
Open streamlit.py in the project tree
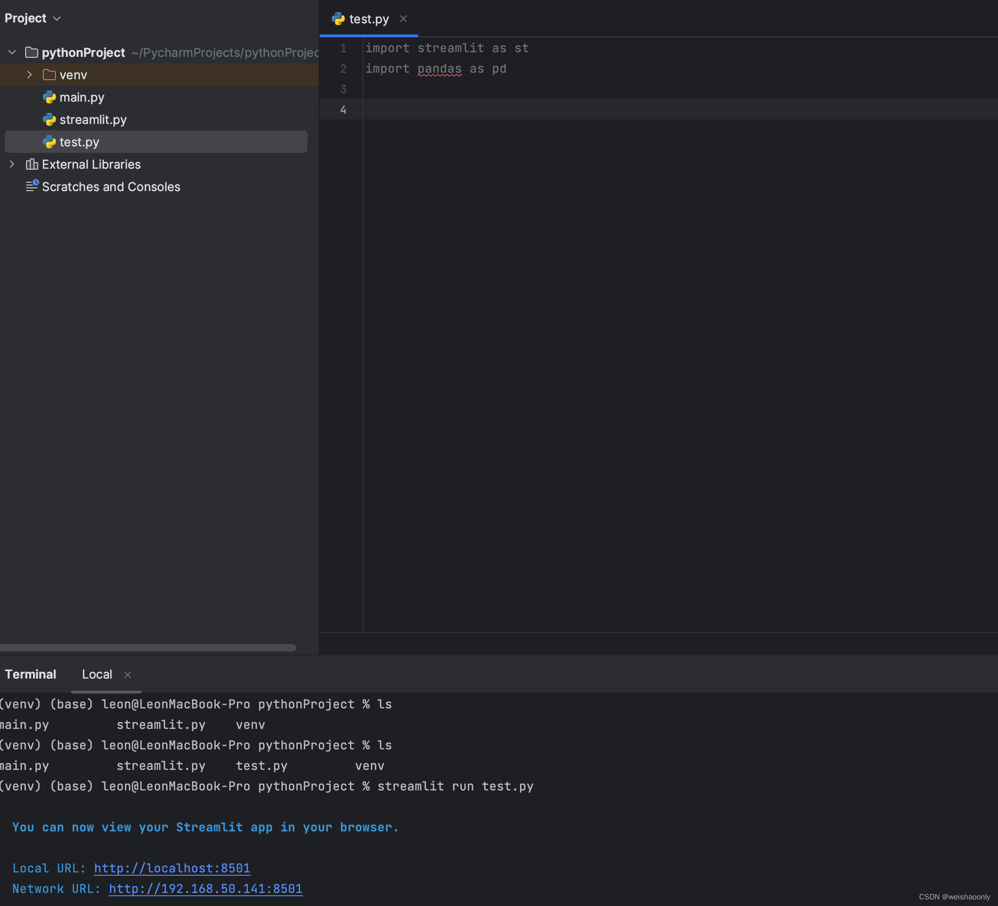pos(93,120)
